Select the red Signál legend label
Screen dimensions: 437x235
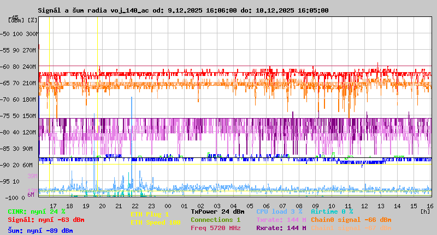(46, 220)
